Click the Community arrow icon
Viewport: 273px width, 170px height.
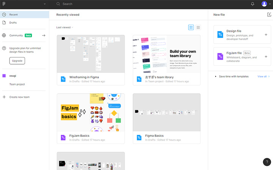click(44, 36)
